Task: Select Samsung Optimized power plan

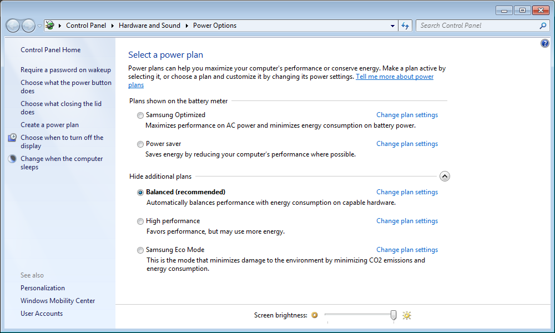Action: tap(140, 115)
